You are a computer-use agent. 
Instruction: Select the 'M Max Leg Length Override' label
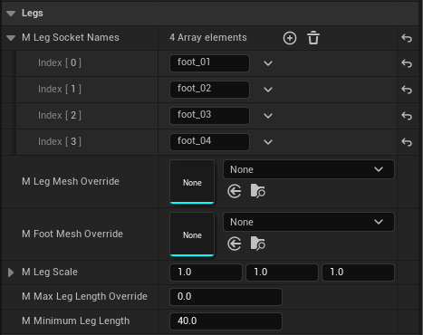84,297
